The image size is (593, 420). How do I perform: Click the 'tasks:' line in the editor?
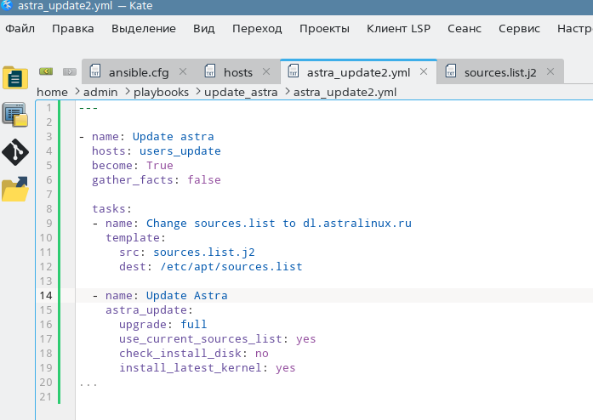[111, 208]
